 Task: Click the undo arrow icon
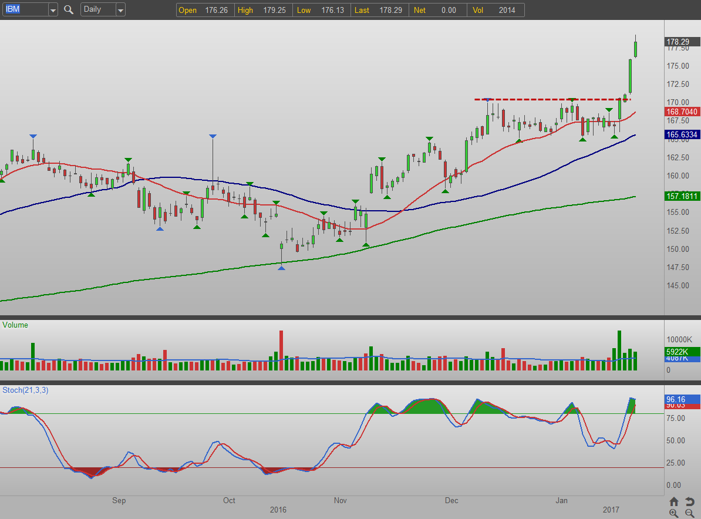689,501
